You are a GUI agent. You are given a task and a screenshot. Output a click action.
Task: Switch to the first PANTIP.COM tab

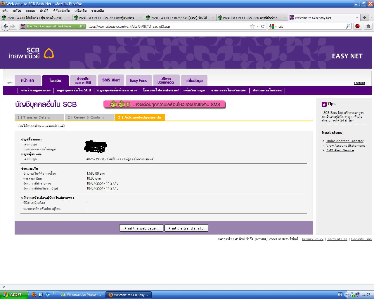coord(36,18)
